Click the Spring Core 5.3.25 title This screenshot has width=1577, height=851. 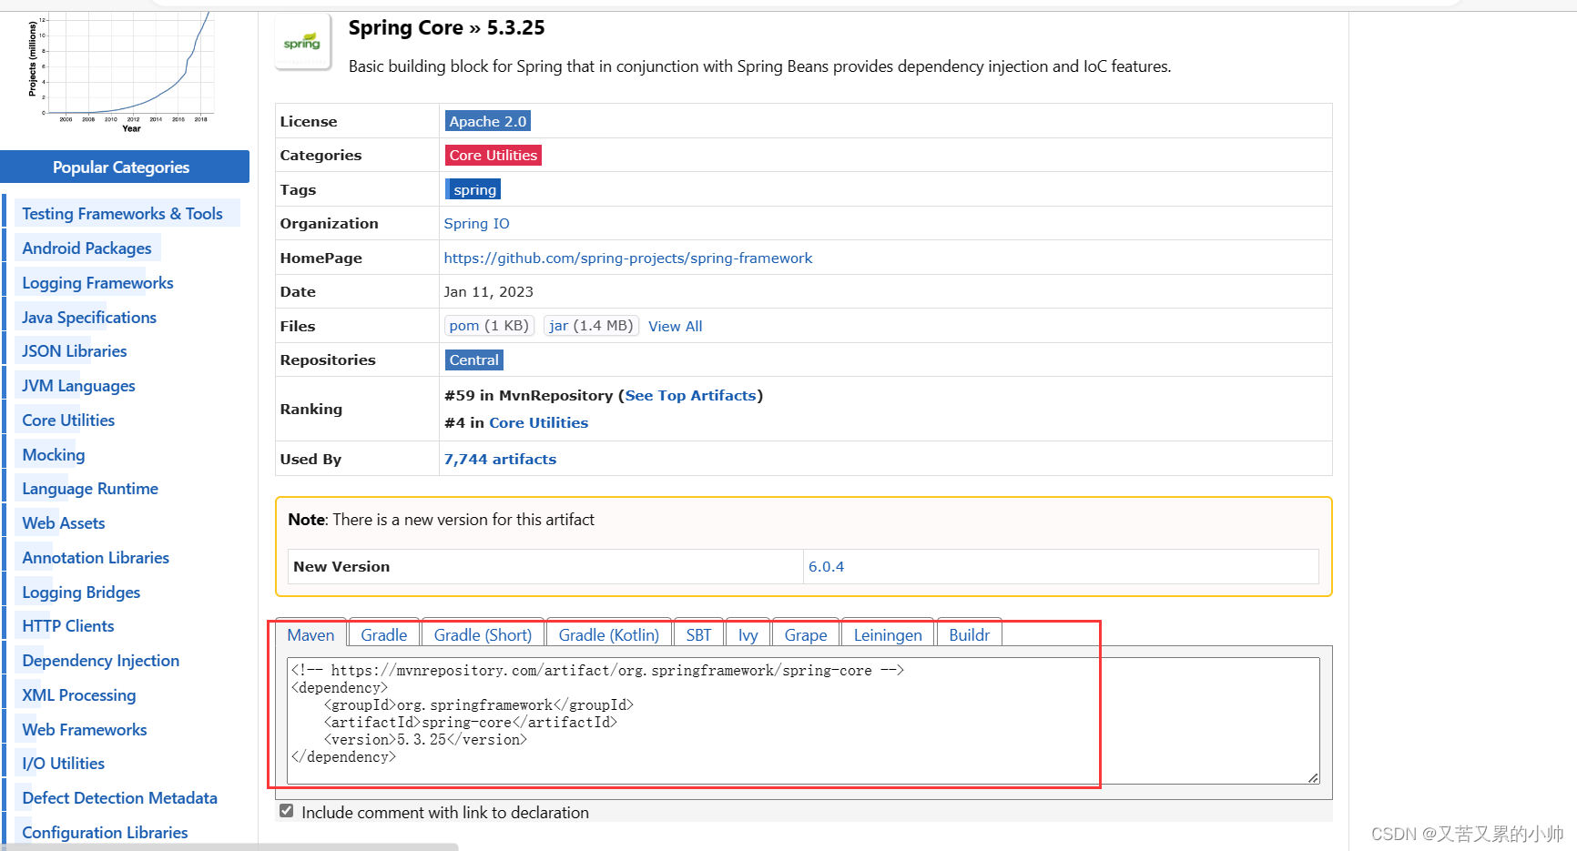pos(446,27)
